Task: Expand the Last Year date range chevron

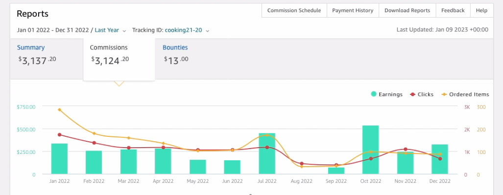Action: 124,31
